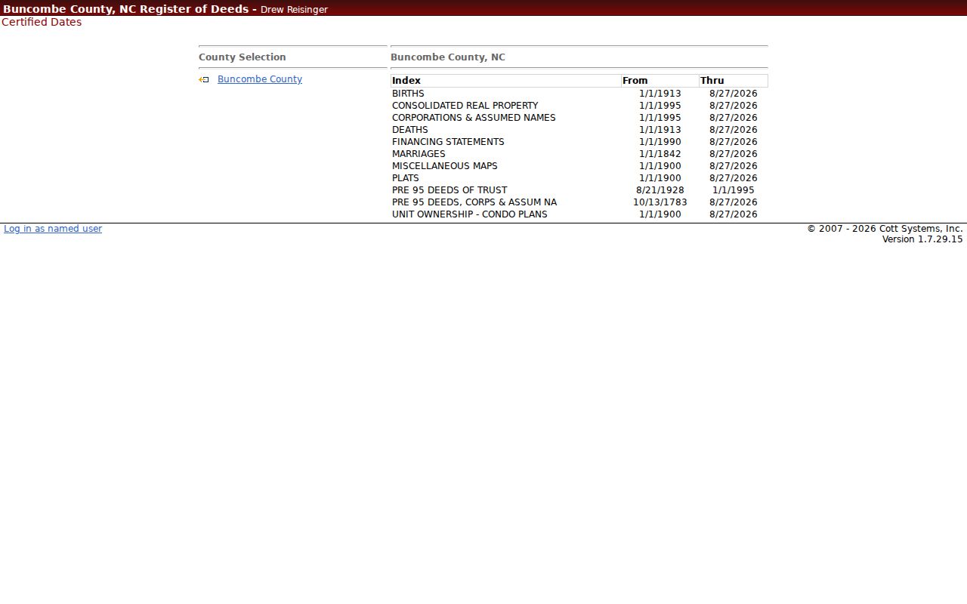
Task: Click Thru date 1/1/1995
Action: point(734,190)
